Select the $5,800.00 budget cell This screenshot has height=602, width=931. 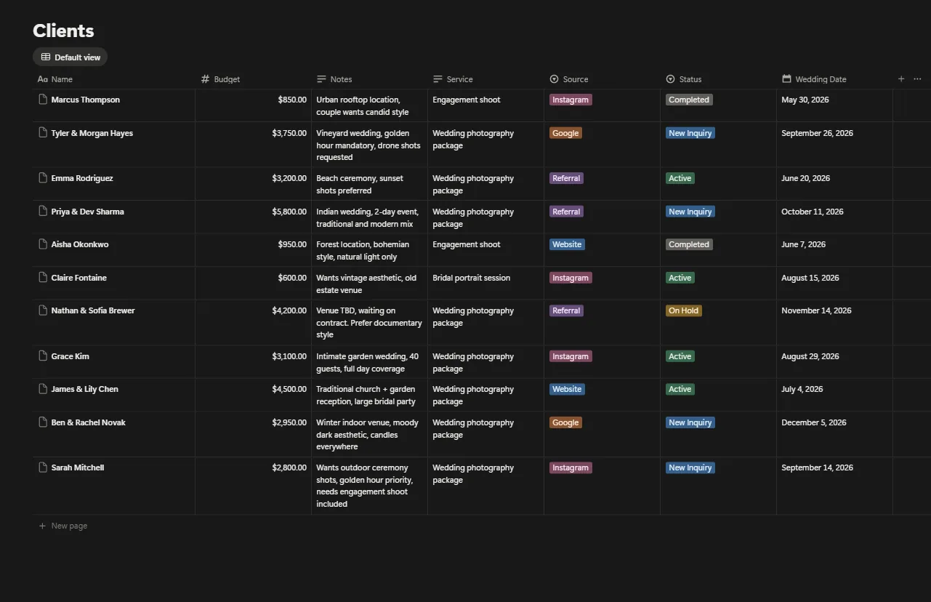(x=253, y=217)
